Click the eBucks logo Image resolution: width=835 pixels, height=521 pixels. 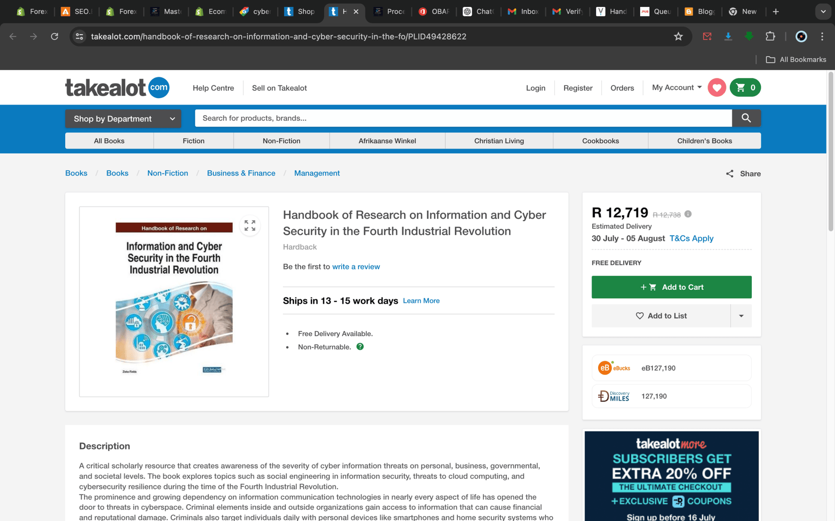[x=614, y=368]
